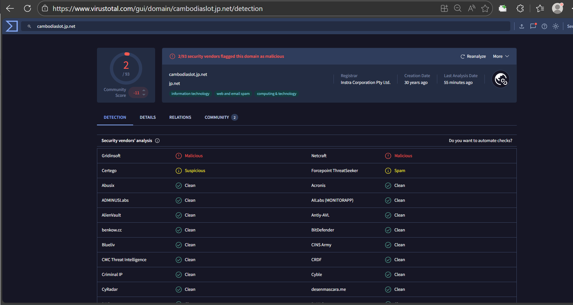Screen dimensions: 573x305
Task: Upvote the community score
Action: [144, 90]
